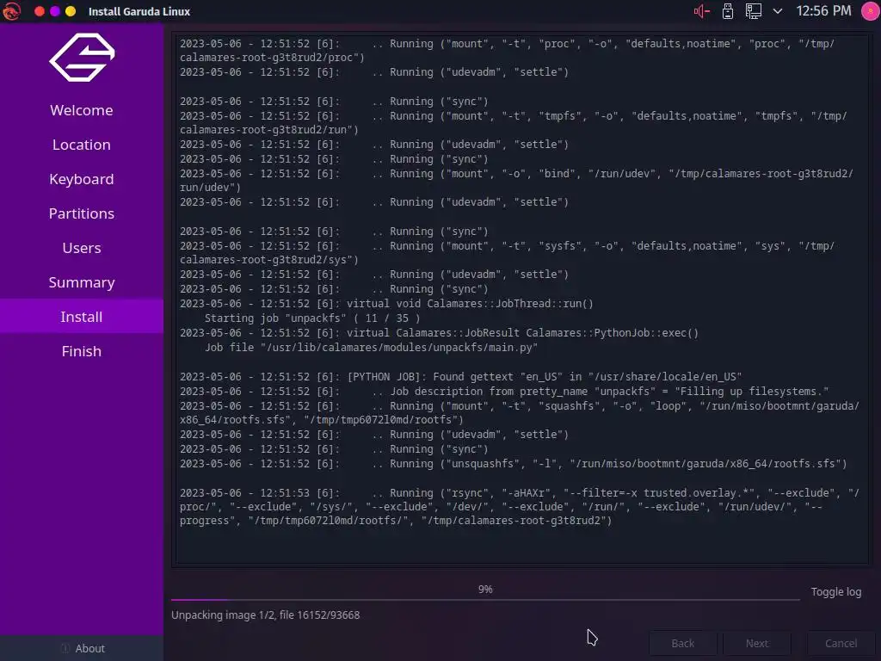Open the removable device tray icon
The image size is (881, 661).
tap(728, 11)
